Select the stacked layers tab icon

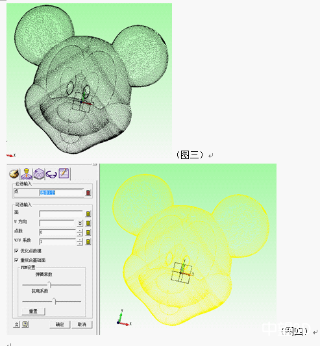tap(39, 174)
